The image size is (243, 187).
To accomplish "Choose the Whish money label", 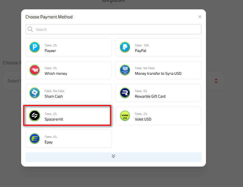I will (56, 73).
